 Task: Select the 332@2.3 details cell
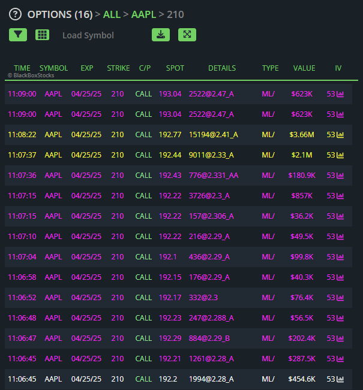point(203,298)
